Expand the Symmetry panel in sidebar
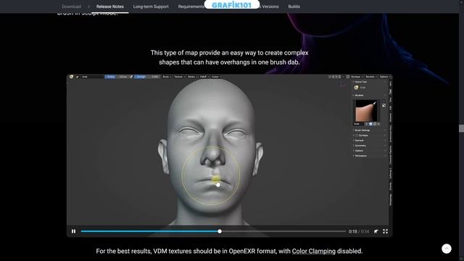Screen dimensions: 464x261 360,146
